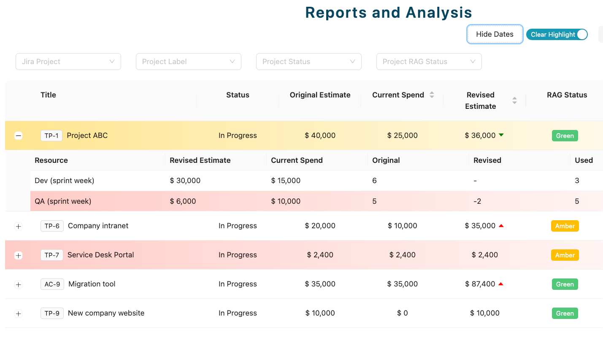The image size is (603, 343).
Task: Expand the New company website row
Action: (18, 313)
